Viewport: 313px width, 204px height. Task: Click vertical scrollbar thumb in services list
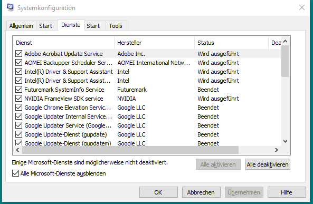coord(285,61)
